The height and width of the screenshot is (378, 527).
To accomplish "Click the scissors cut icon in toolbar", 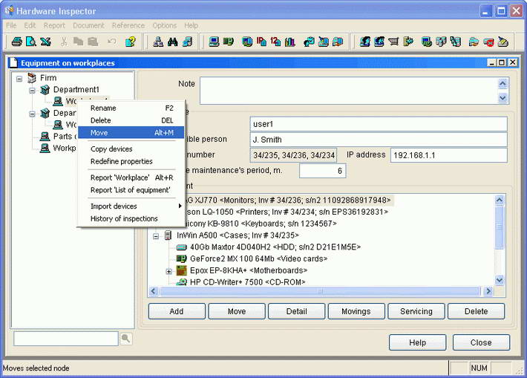I will (x=64, y=42).
